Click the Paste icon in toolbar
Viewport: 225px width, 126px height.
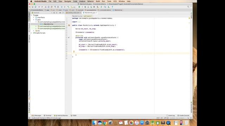point(51,7)
